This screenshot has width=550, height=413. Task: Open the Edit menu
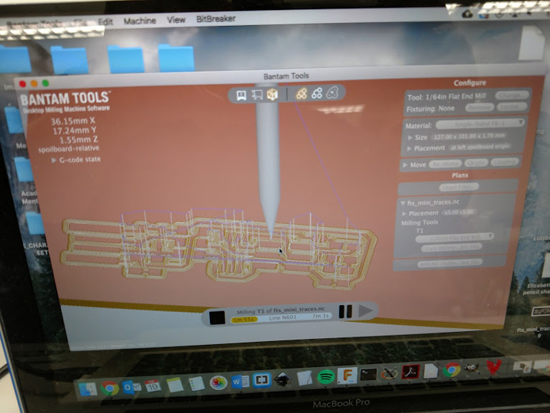click(x=105, y=21)
